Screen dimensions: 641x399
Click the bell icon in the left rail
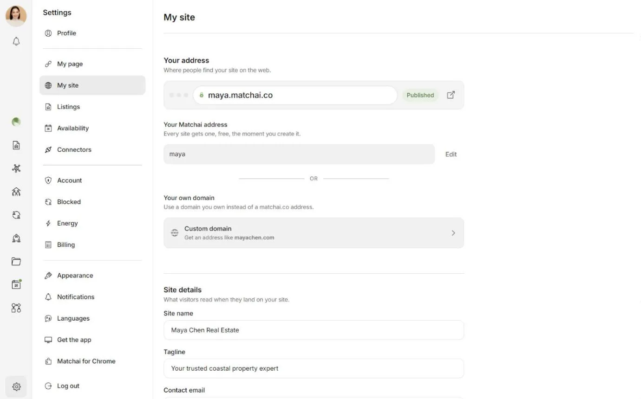click(x=16, y=42)
